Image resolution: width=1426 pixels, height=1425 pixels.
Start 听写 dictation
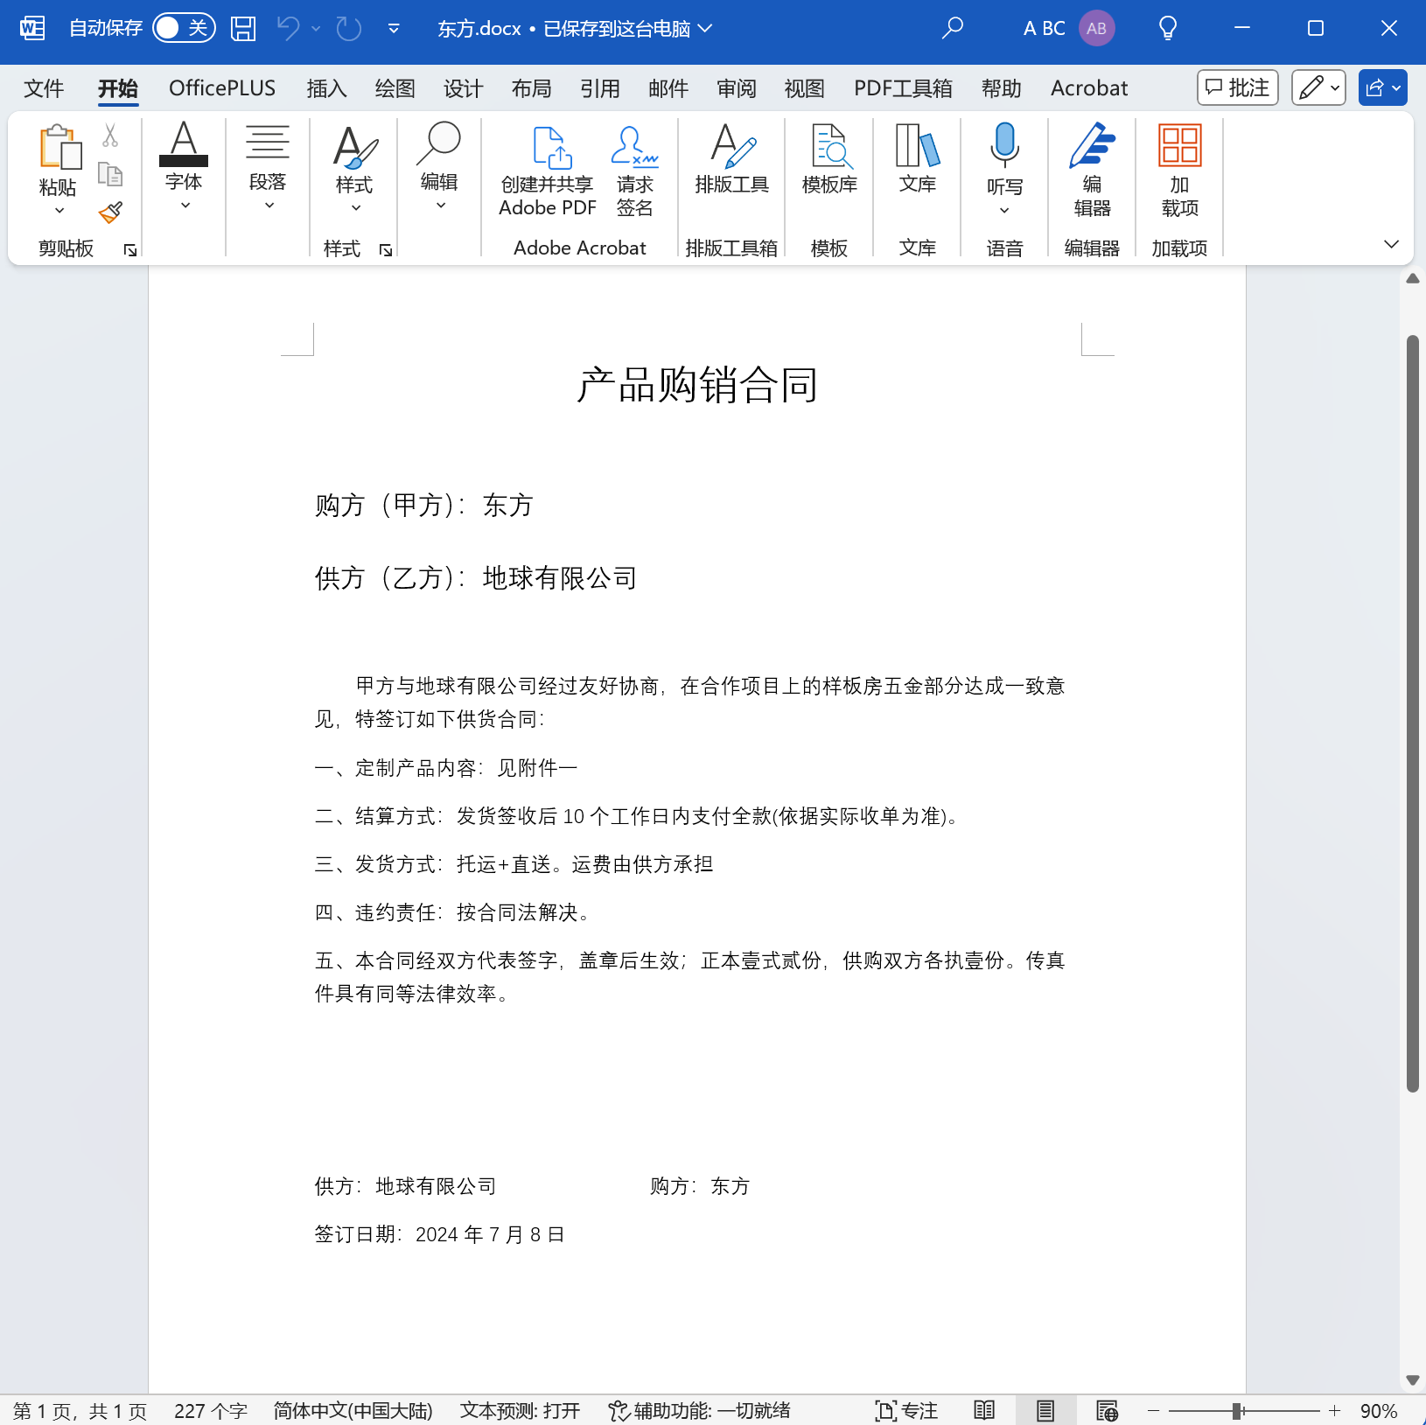click(x=1003, y=166)
